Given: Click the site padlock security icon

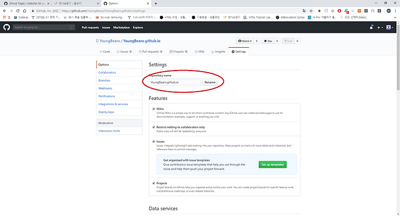Looking at the screenshot, I should click(x=33, y=11).
